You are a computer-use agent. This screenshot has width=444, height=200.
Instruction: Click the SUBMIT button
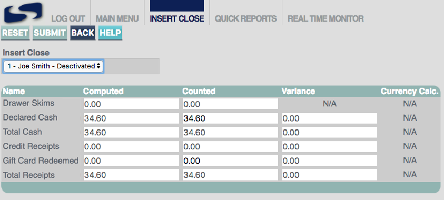pyautogui.click(x=50, y=33)
